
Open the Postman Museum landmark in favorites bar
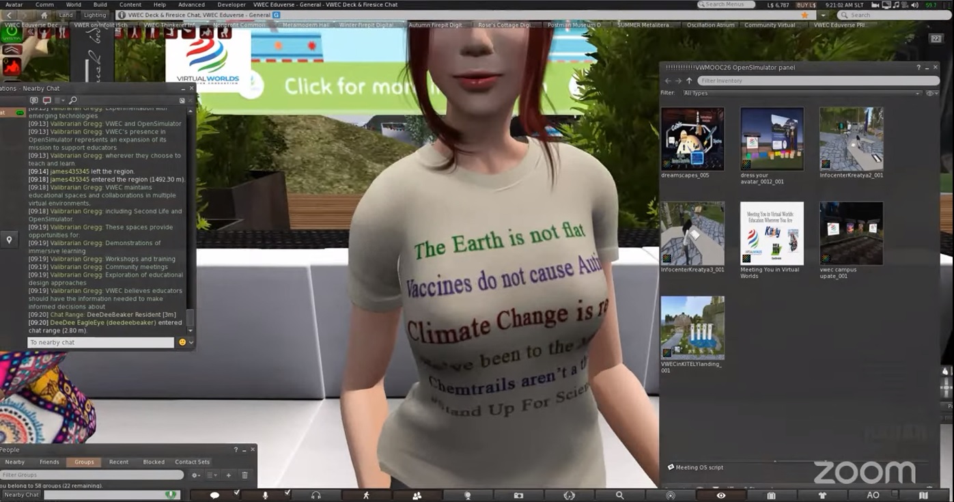click(574, 25)
